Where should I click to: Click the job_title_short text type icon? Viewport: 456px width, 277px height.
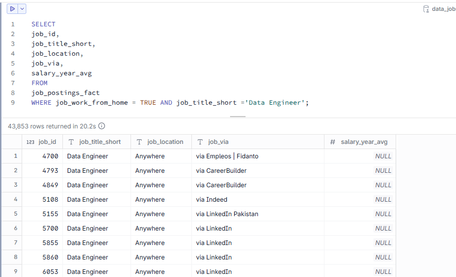(x=71, y=142)
